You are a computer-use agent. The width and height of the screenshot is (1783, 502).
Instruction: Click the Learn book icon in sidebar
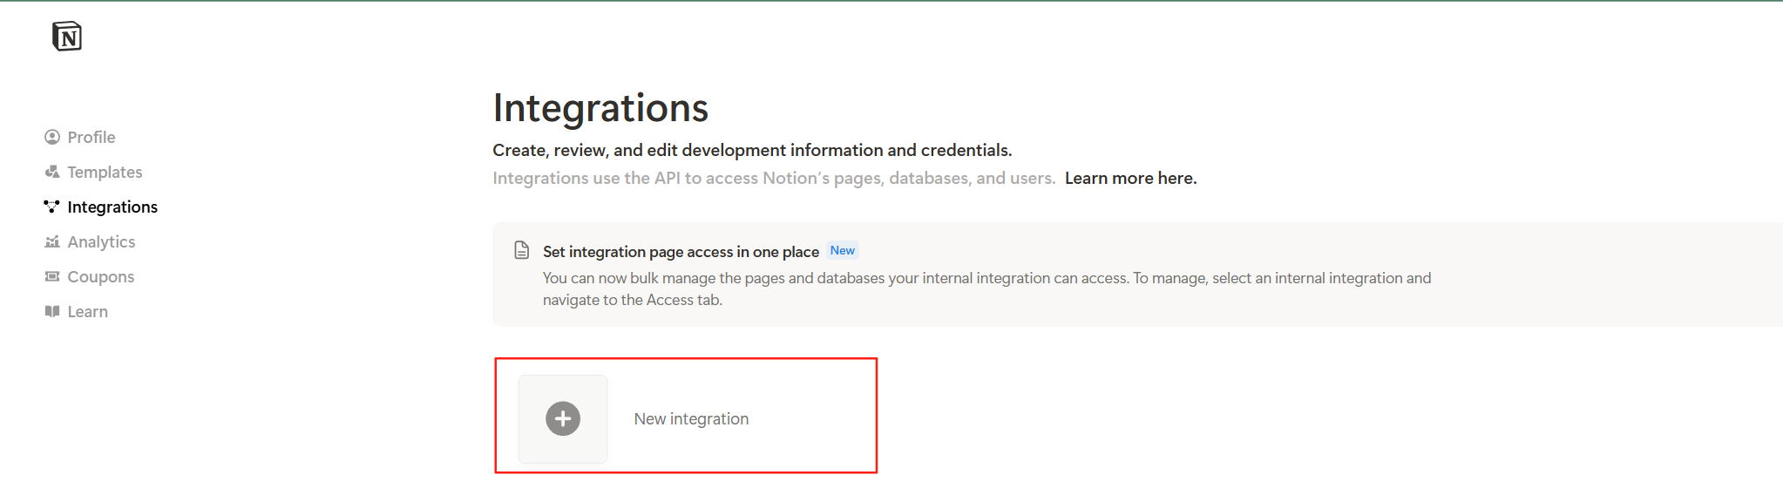point(52,311)
